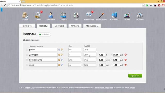
Task: Toggle coin icon for евро row
Action: click(x=59, y=65)
